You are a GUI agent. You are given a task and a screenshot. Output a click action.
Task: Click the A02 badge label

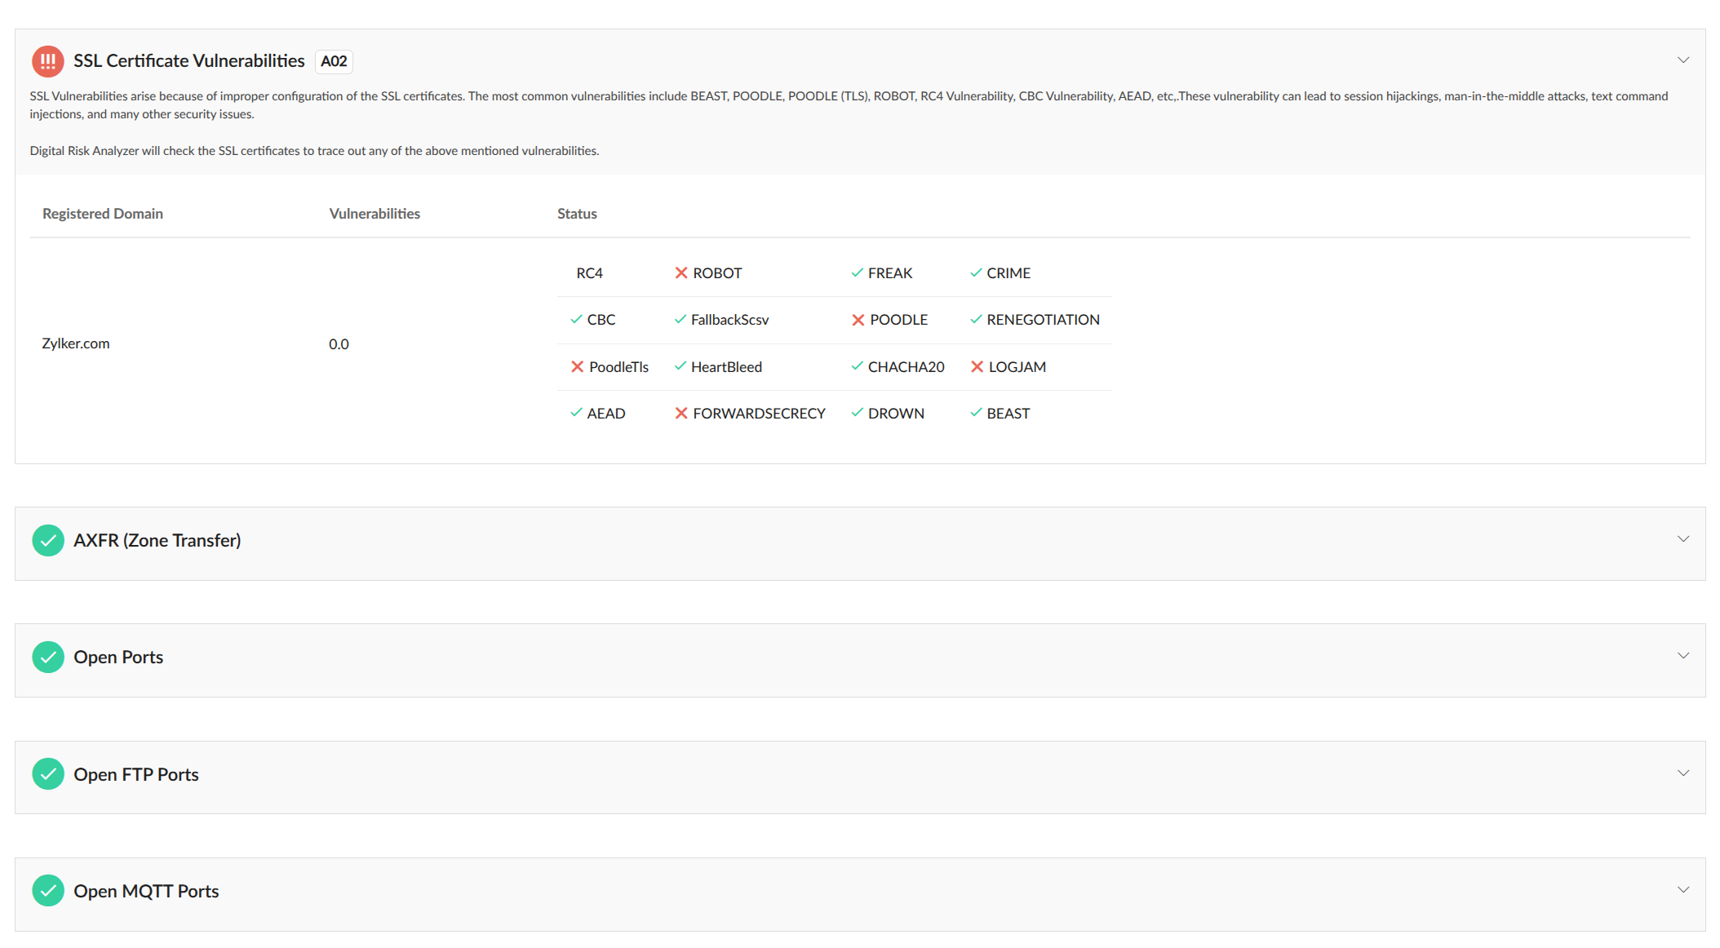(x=334, y=61)
